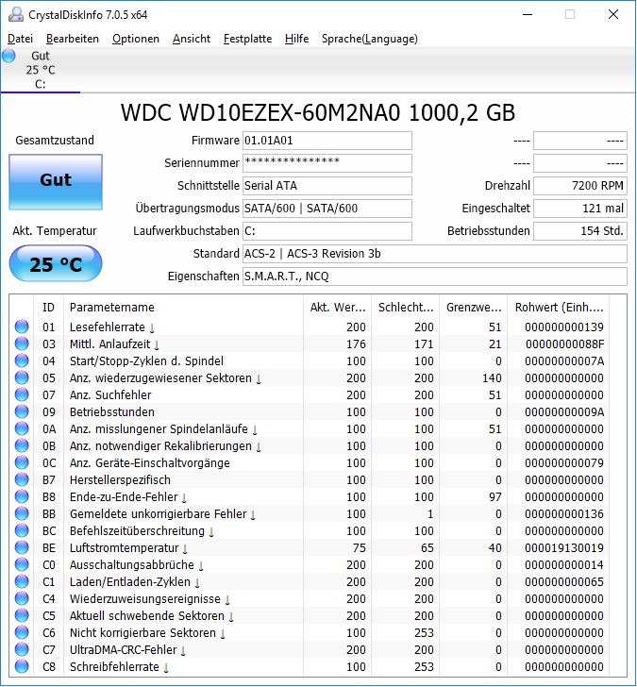Click status orb of Geräte-Einschaltvorgänge row
This screenshot has width=637, height=687.
click(x=22, y=462)
